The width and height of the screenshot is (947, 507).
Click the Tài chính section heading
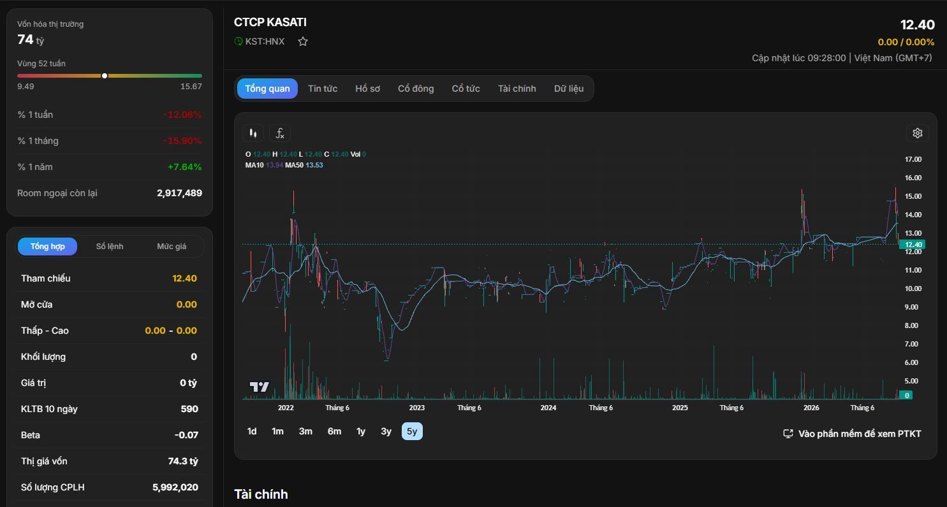261,494
